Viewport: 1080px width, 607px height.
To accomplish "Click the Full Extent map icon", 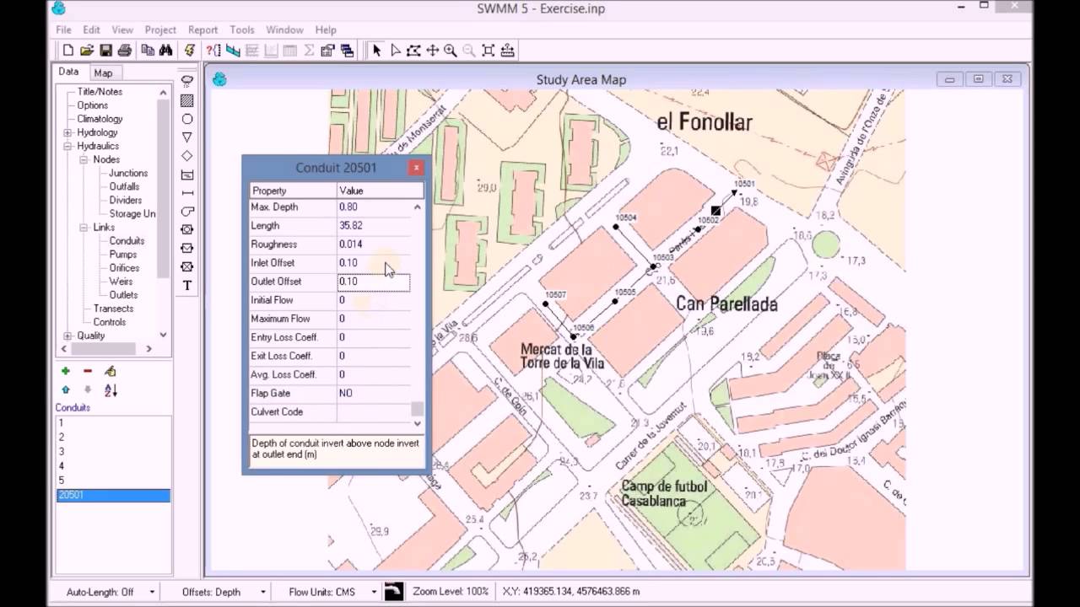I will [488, 51].
